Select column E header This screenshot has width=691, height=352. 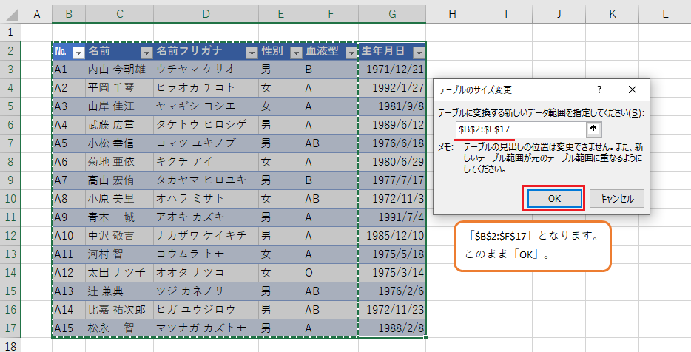click(x=280, y=14)
